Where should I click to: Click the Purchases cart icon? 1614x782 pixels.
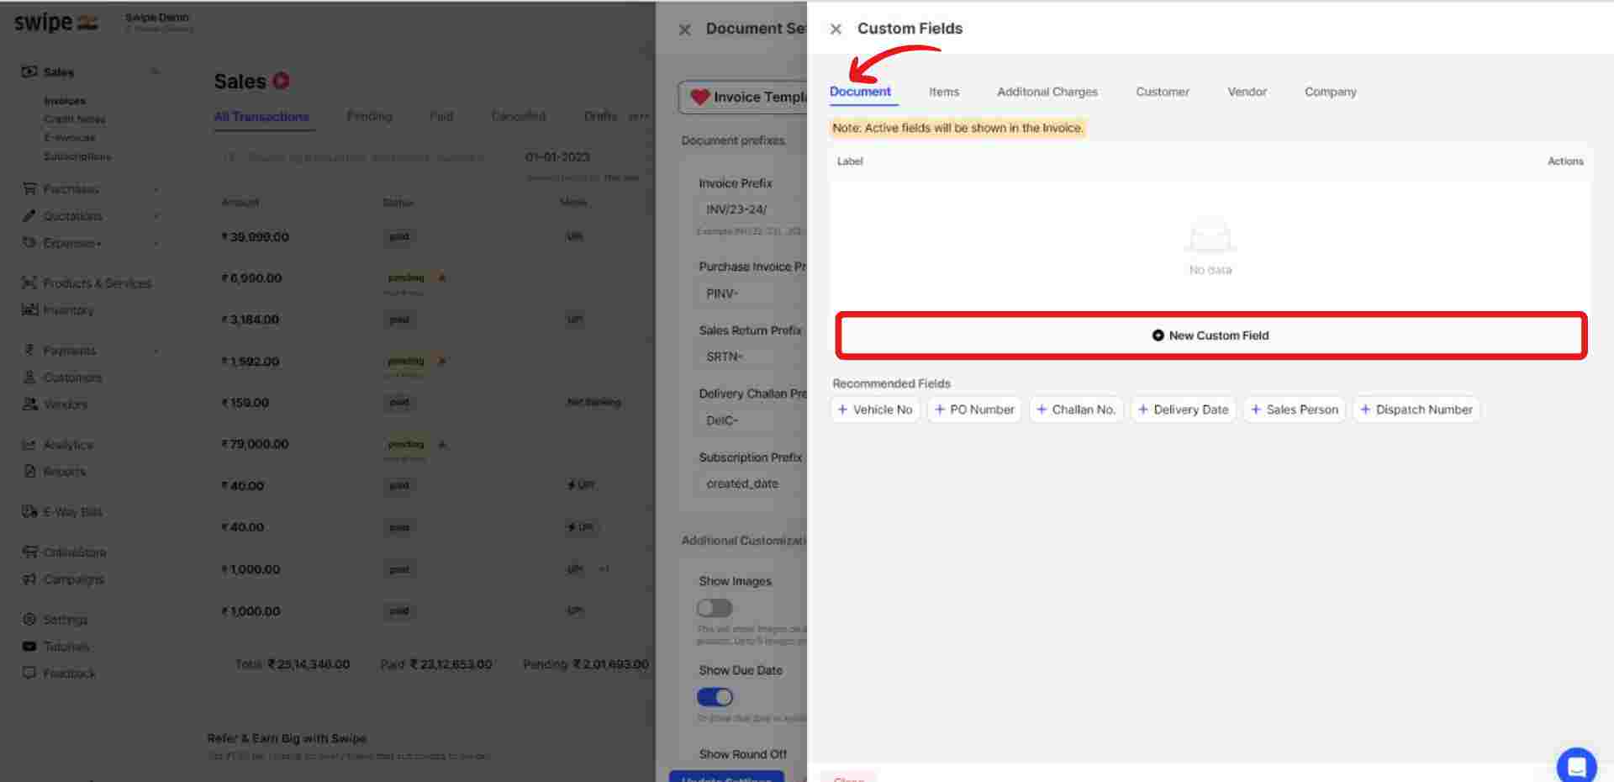tap(29, 189)
